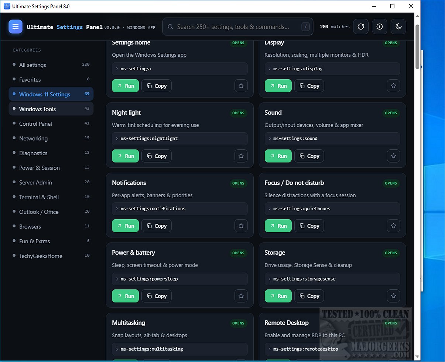
Task: Open the info icon button
Action: click(x=380, y=27)
